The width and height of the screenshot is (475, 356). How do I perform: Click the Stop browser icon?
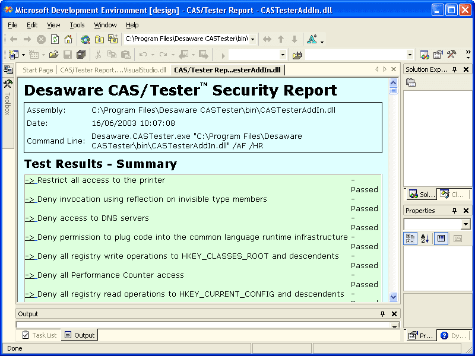point(41,39)
